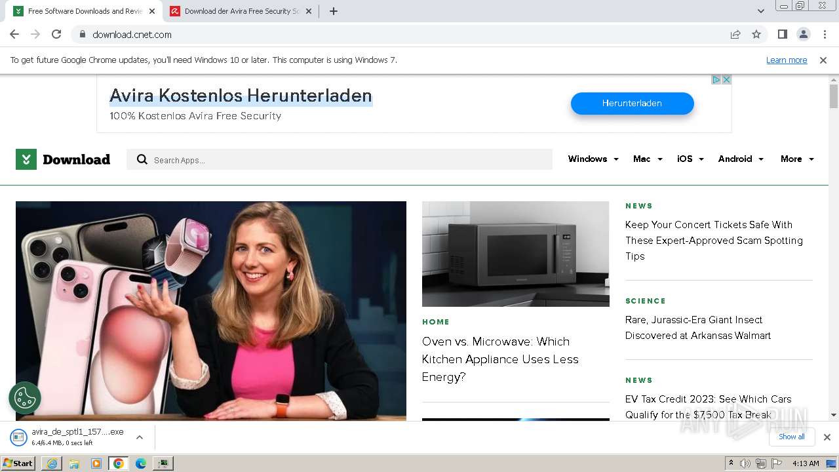839x472 pixels.
Task: Open the media player taskbar icon
Action: pyautogui.click(x=96, y=463)
